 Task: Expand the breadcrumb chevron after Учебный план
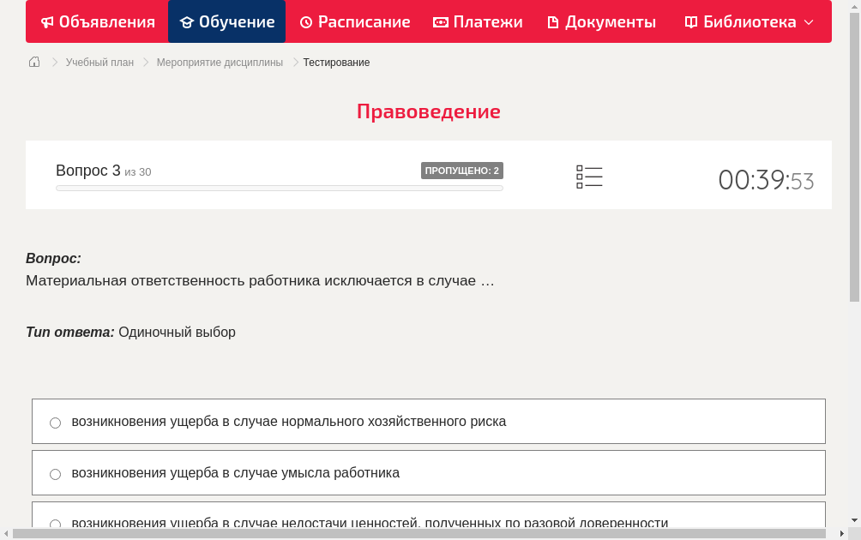pos(144,62)
